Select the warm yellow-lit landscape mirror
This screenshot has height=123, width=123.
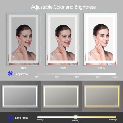[102, 97]
